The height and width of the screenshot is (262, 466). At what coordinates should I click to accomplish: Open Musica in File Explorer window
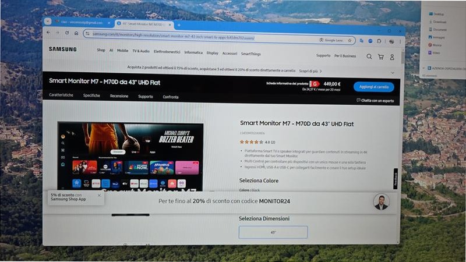(435, 45)
